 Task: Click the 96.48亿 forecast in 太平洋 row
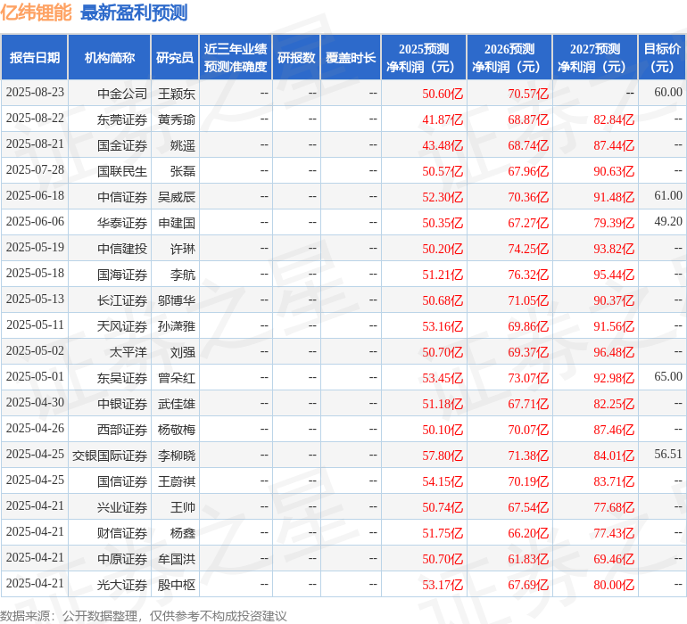point(614,352)
